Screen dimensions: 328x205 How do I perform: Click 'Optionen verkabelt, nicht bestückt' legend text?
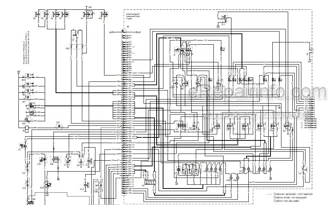[x=293, y=194]
